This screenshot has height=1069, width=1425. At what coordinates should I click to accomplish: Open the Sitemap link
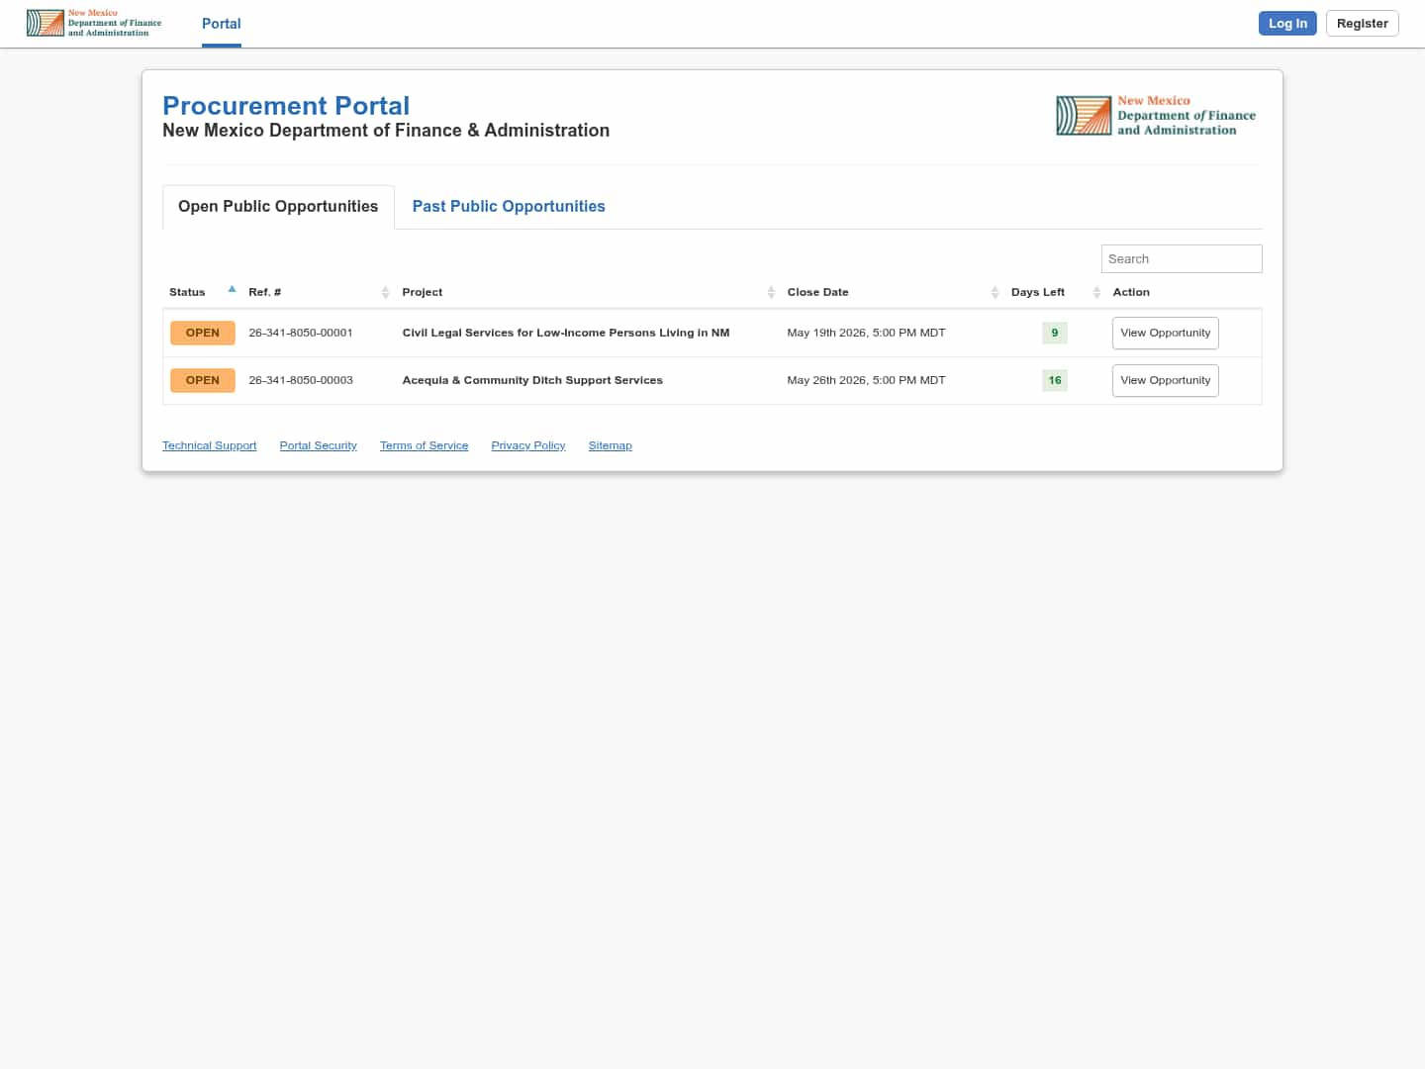tap(610, 446)
